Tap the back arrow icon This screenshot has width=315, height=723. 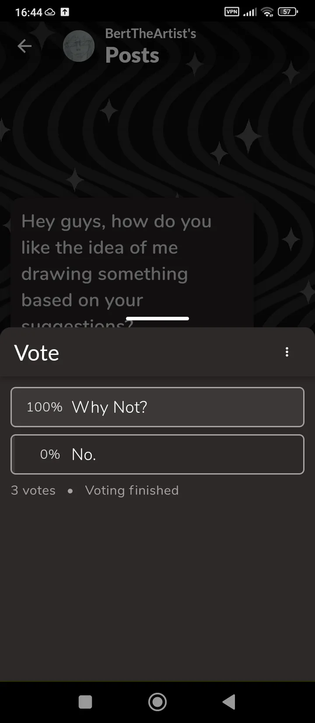(24, 46)
